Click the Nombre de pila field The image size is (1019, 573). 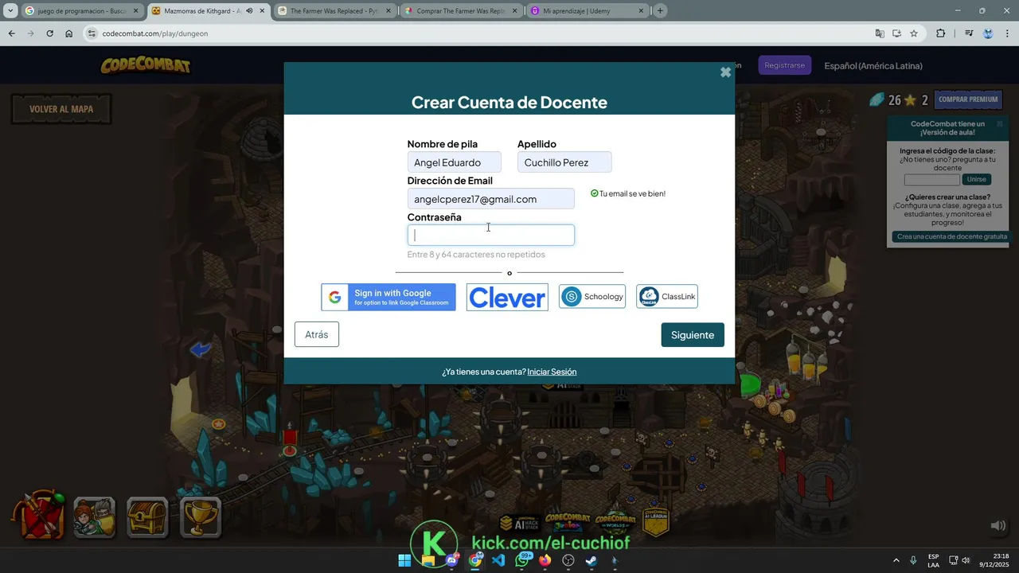[x=455, y=162]
